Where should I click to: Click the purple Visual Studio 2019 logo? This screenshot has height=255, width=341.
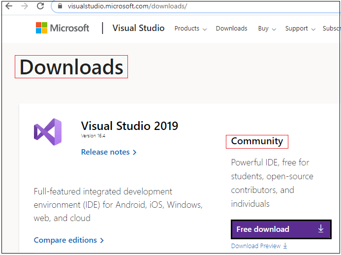48,132
